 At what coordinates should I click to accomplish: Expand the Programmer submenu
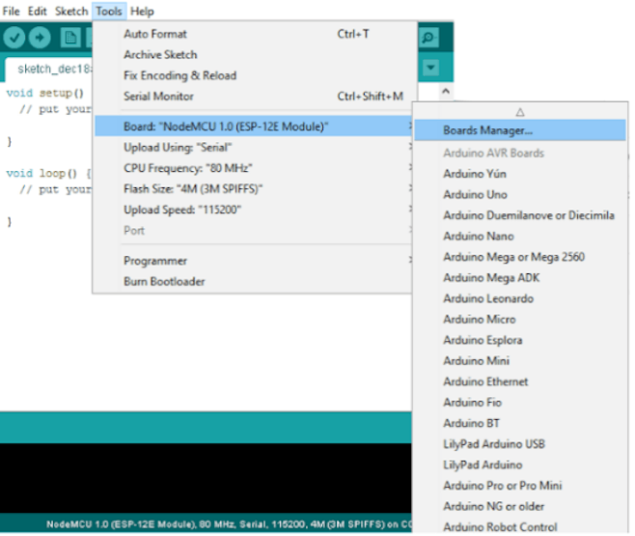(255, 261)
